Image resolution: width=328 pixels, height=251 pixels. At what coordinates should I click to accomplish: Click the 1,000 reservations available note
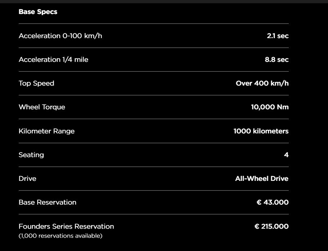(x=60, y=236)
